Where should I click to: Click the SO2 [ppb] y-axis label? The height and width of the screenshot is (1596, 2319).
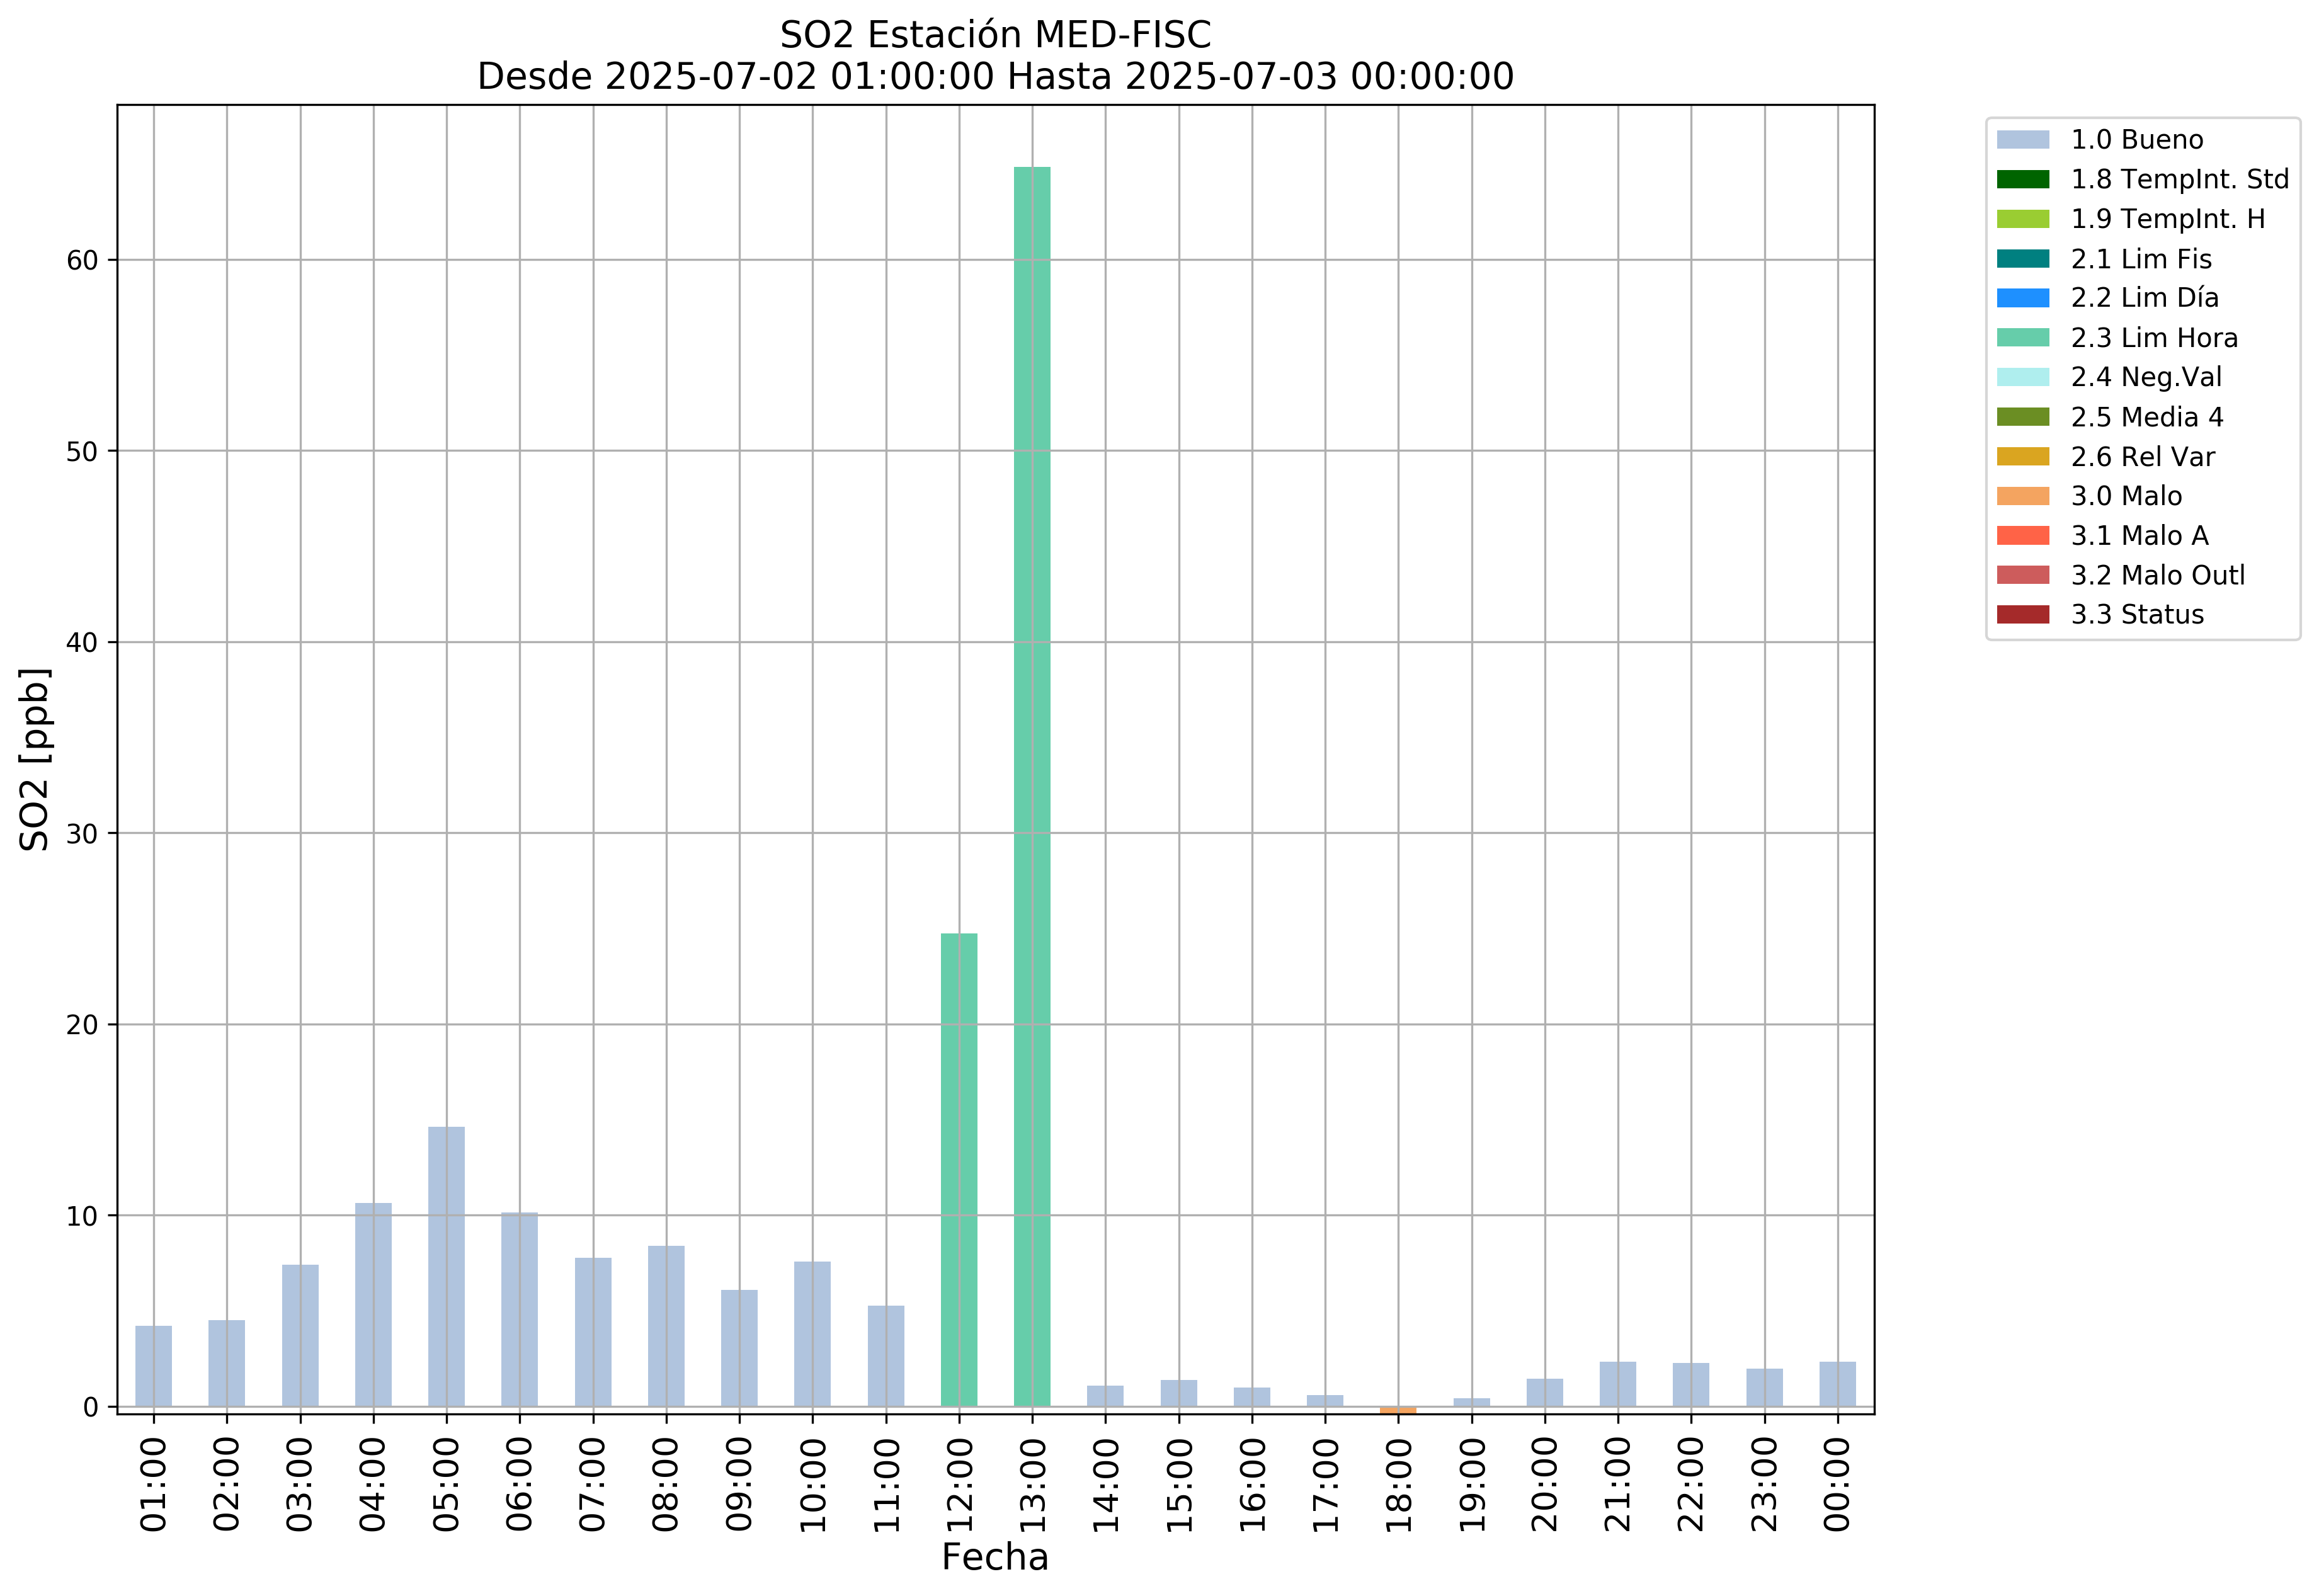(x=35, y=760)
